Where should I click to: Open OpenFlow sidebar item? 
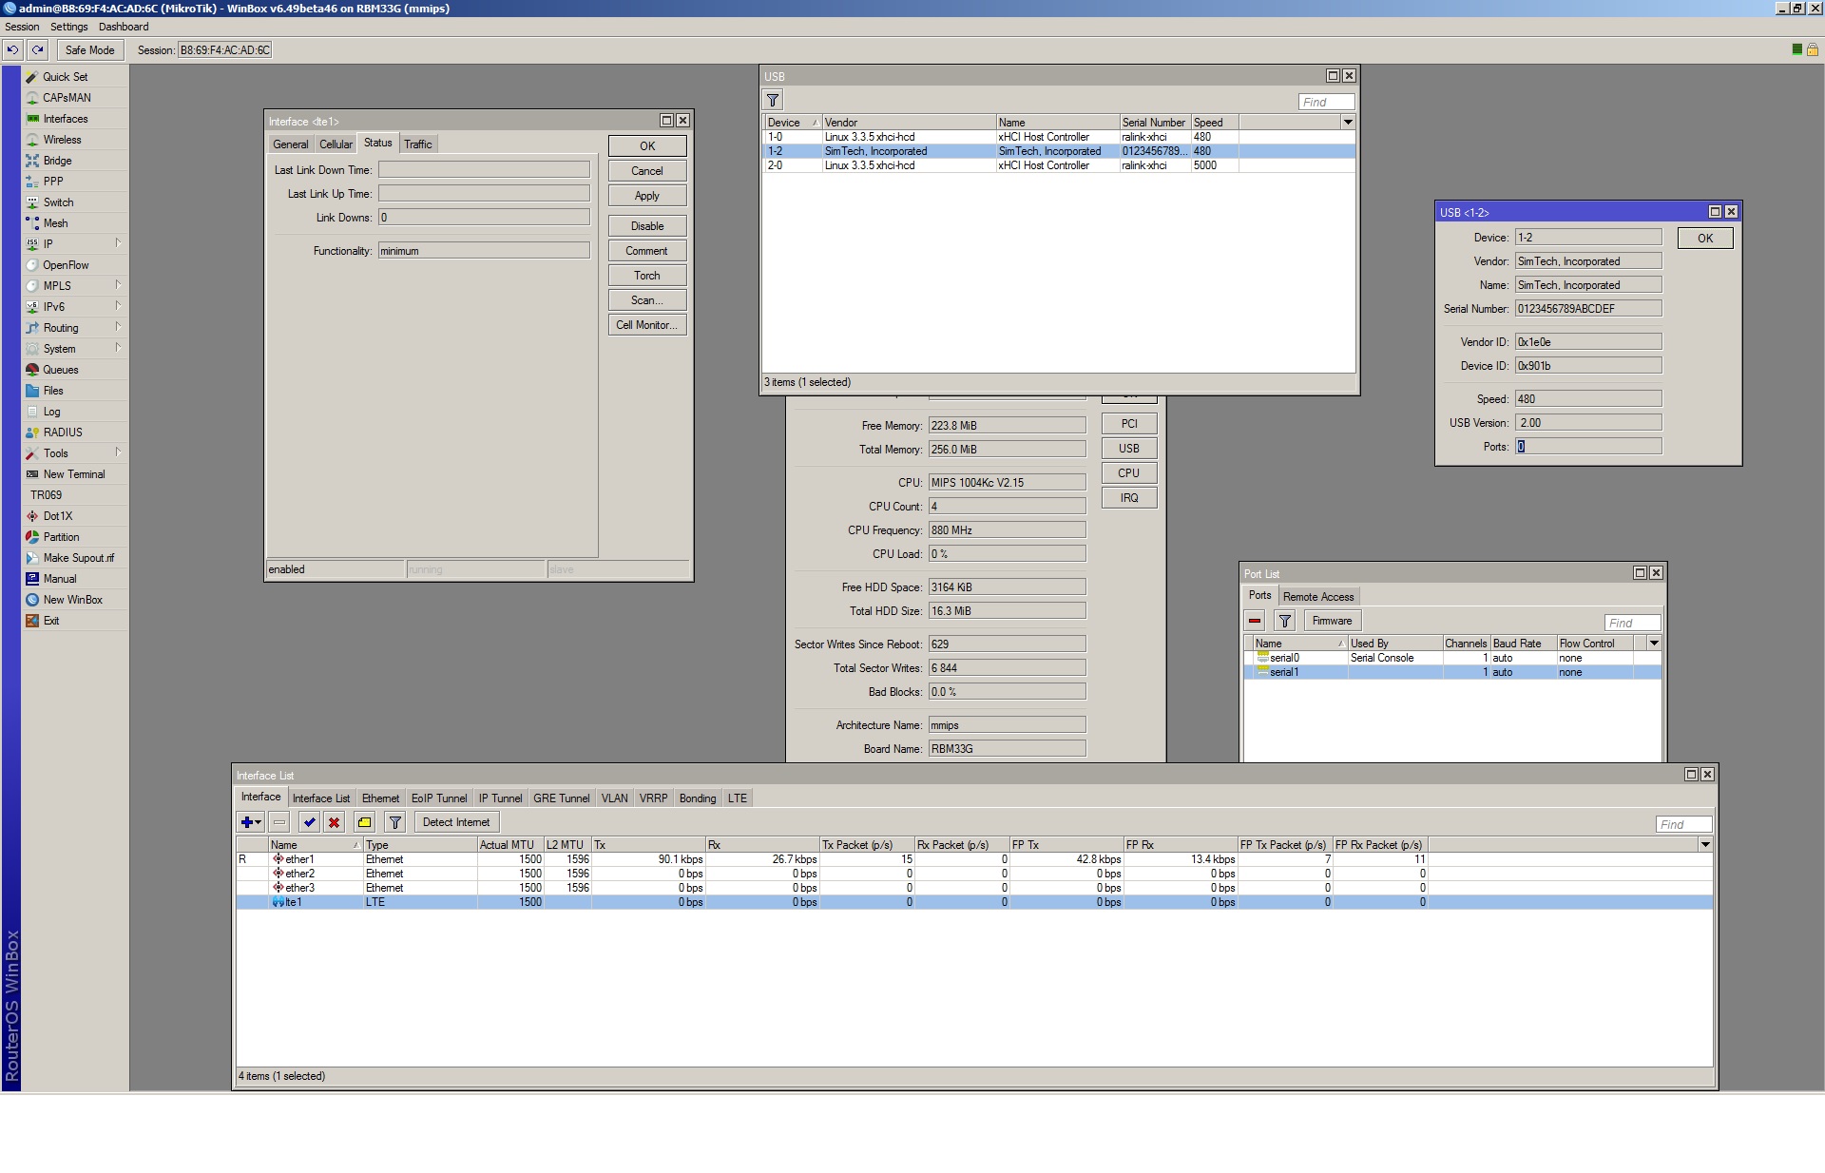(66, 265)
